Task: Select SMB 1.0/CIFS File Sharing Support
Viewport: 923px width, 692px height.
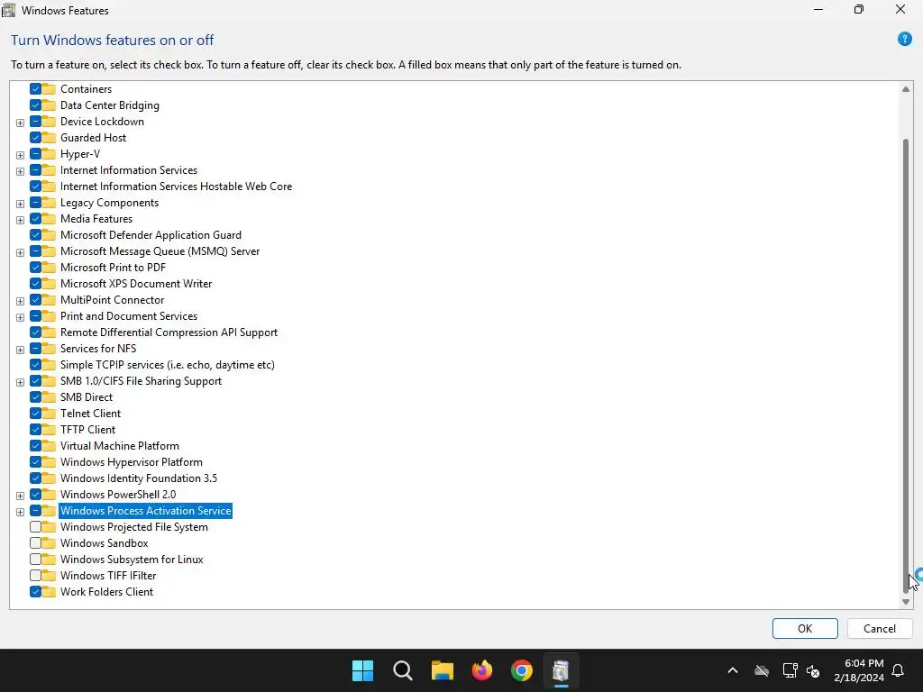Action: pos(141,381)
